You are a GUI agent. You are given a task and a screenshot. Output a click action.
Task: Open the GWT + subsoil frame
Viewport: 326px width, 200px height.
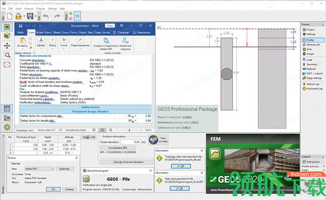pyautogui.click(x=313, y=74)
